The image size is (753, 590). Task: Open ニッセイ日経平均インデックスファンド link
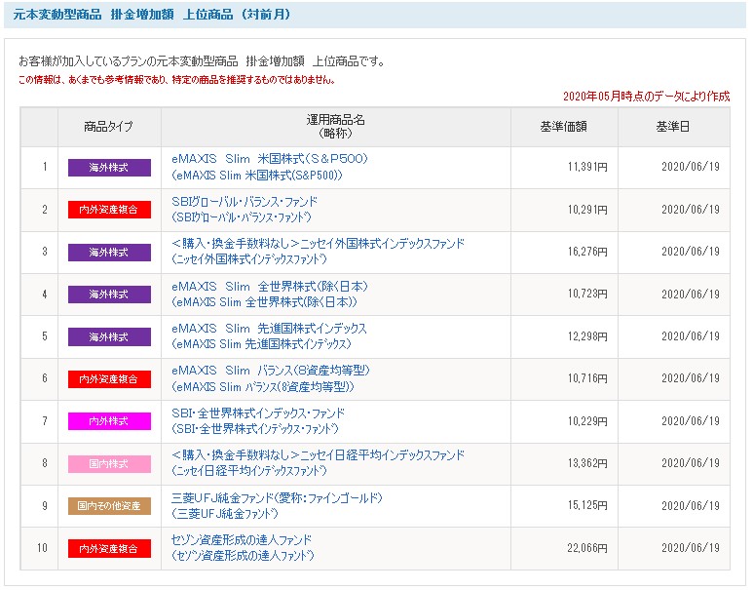(318, 462)
